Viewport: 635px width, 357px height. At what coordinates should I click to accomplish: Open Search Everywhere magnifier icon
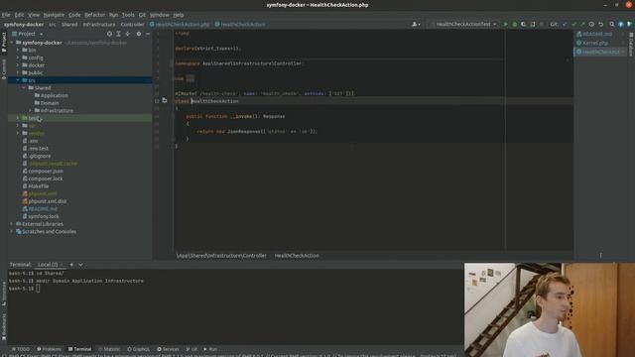[612, 24]
